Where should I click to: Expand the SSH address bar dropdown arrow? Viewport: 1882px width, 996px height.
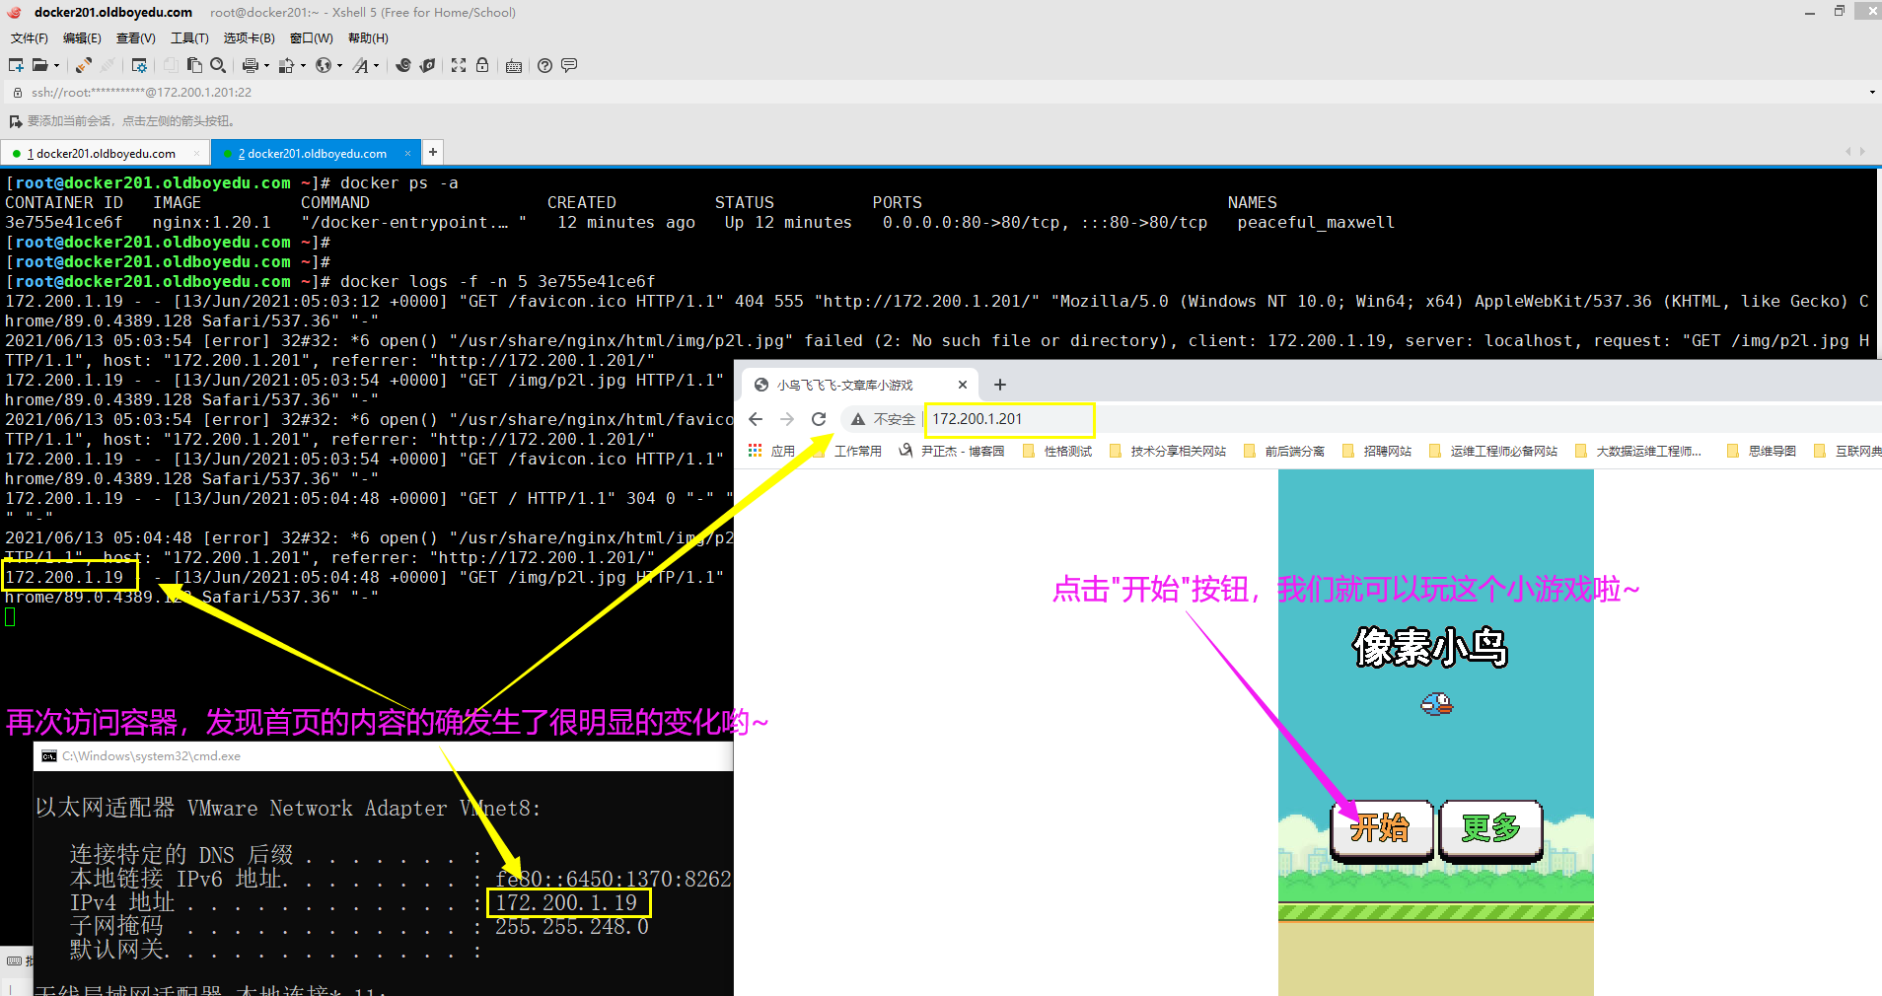(1871, 93)
